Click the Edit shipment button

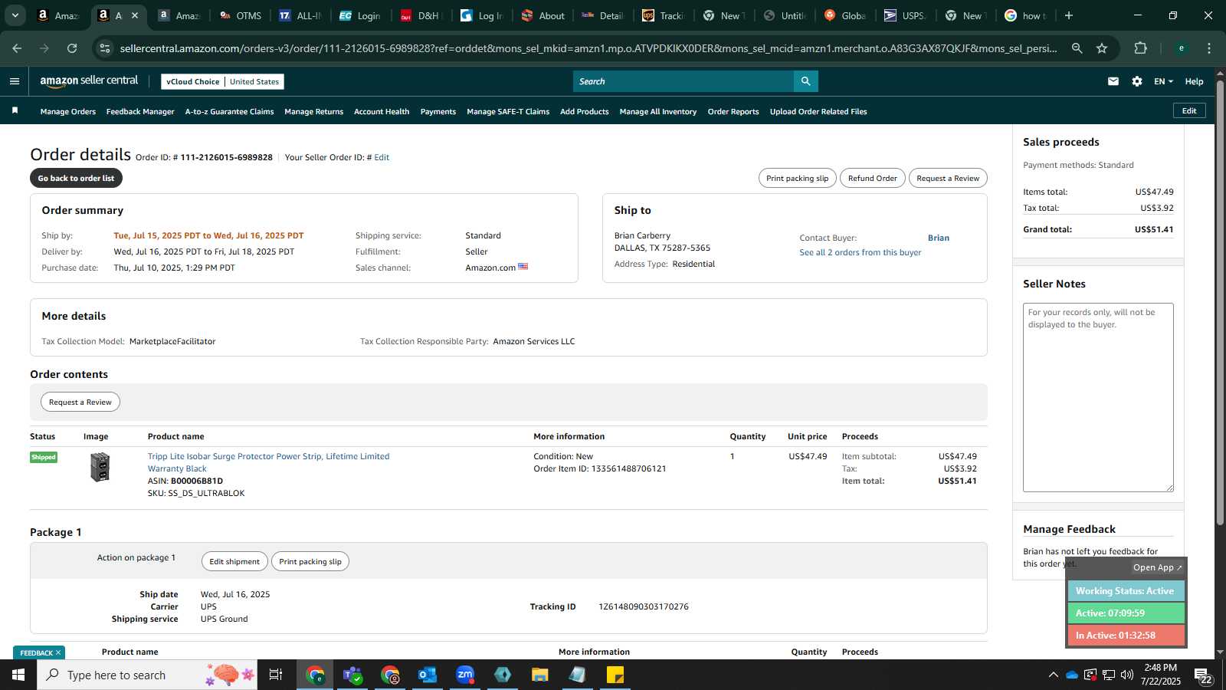coord(234,561)
